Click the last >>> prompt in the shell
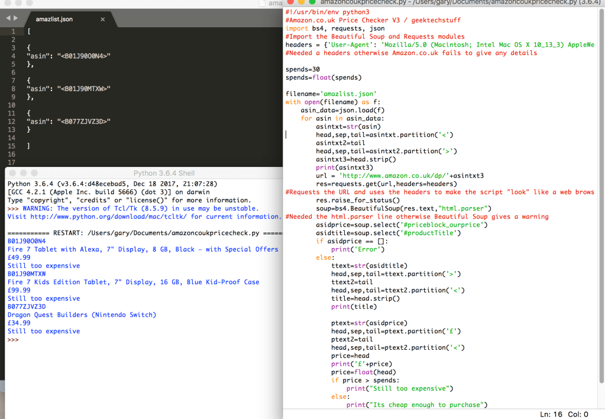This screenshot has width=605, height=419. coord(13,340)
